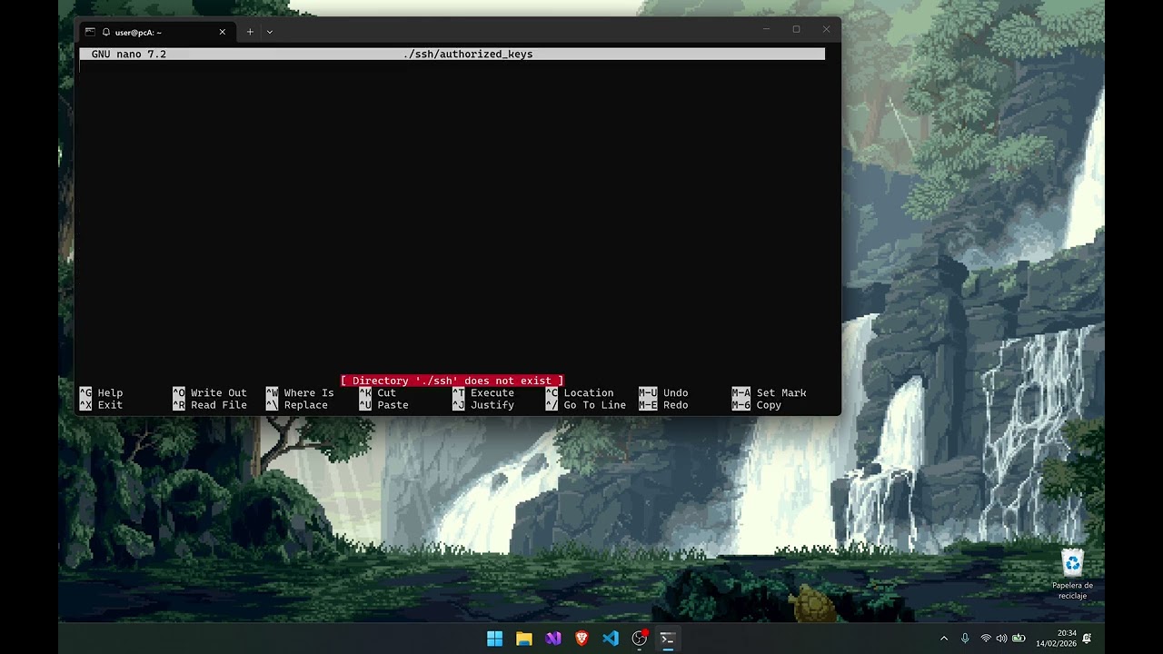Viewport: 1163px width, 654px height.
Task: Open File Explorer from the taskbar
Action: pos(523,639)
